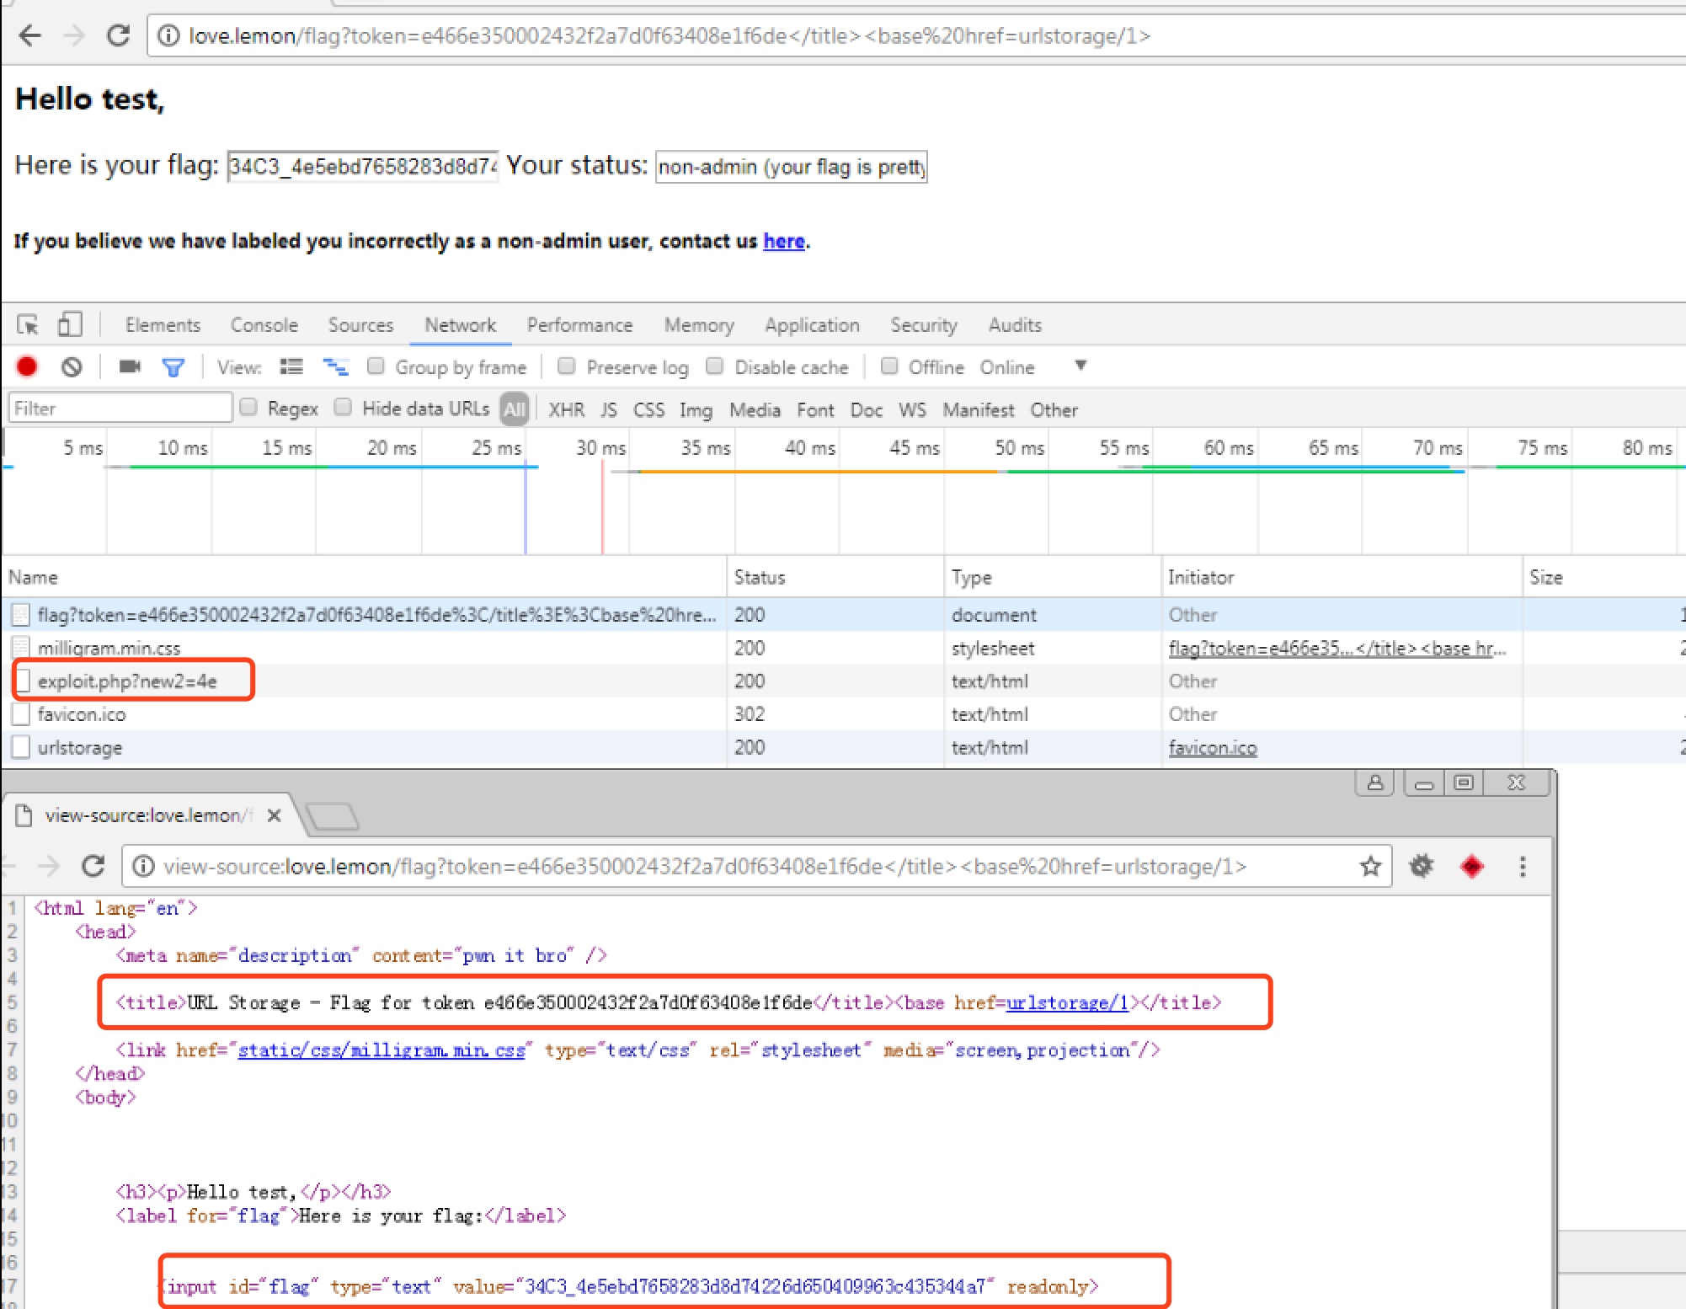Screen dimensions: 1686x1309
Task: Check the Disable cache option
Action: click(x=715, y=366)
